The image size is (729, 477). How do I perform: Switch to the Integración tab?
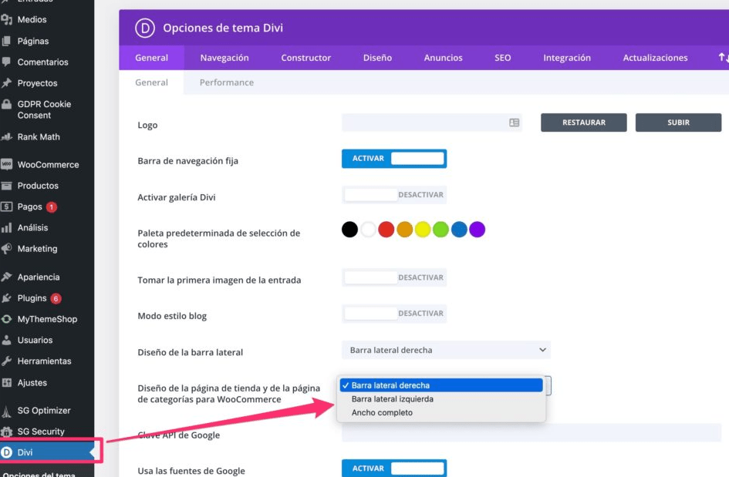click(x=567, y=58)
